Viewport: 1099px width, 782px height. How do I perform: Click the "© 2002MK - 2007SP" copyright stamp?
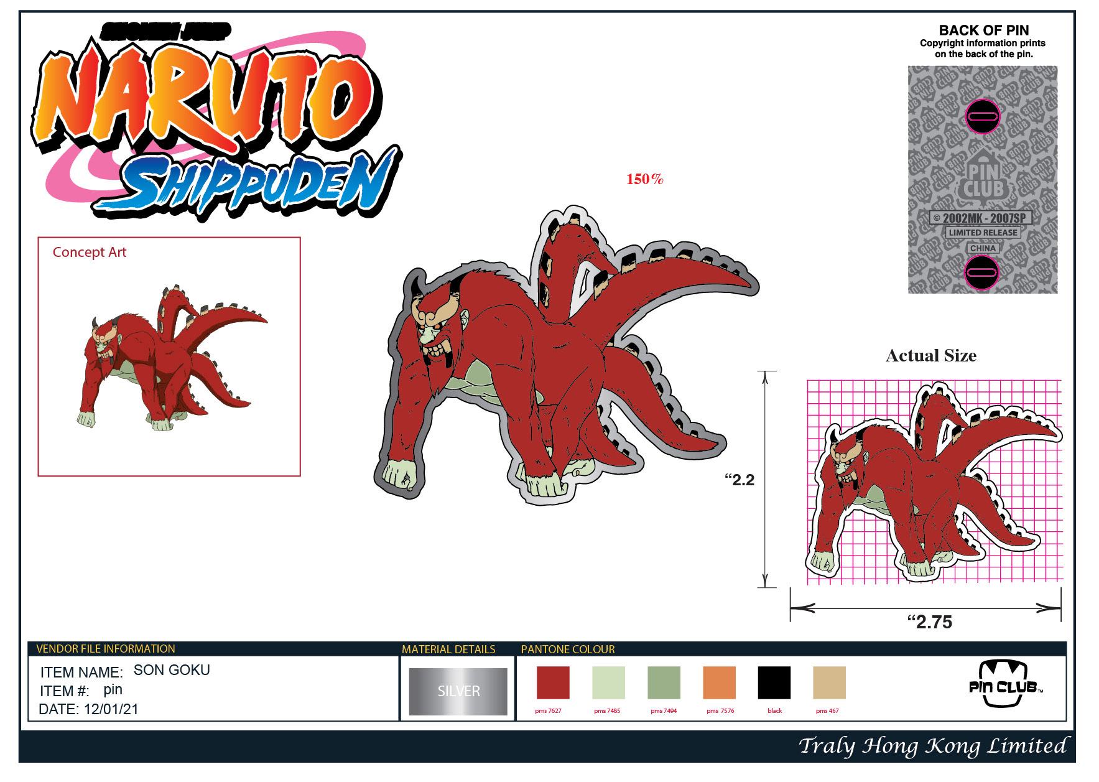981,218
